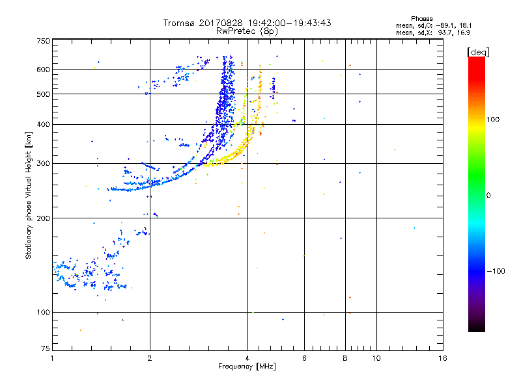Click the '0' colorbar tick label
The image size is (521, 390).
pyautogui.click(x=488, y=195)
